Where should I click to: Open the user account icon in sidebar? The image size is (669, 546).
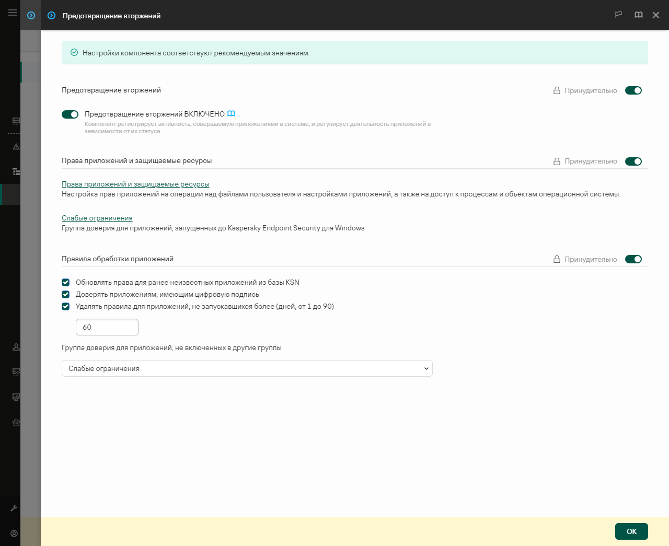click(x=14, y=533)
